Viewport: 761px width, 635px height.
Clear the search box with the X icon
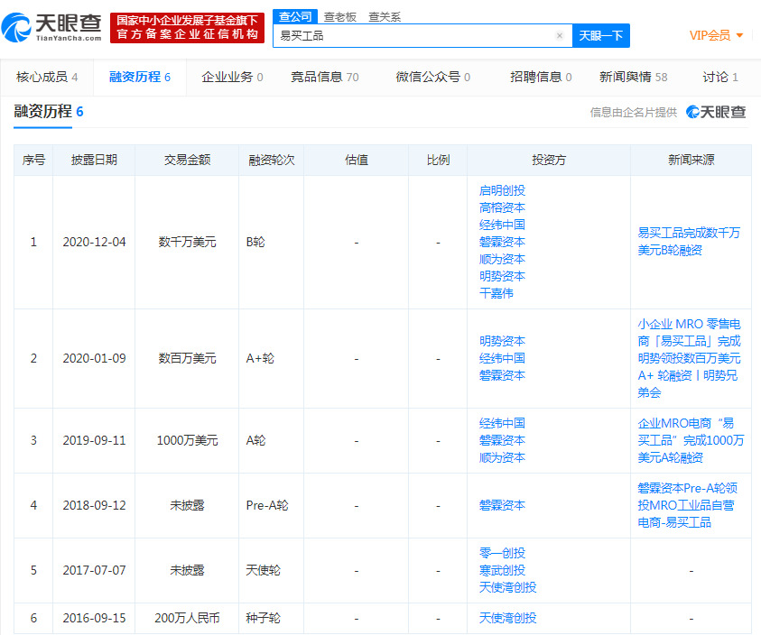pos(560,35)
